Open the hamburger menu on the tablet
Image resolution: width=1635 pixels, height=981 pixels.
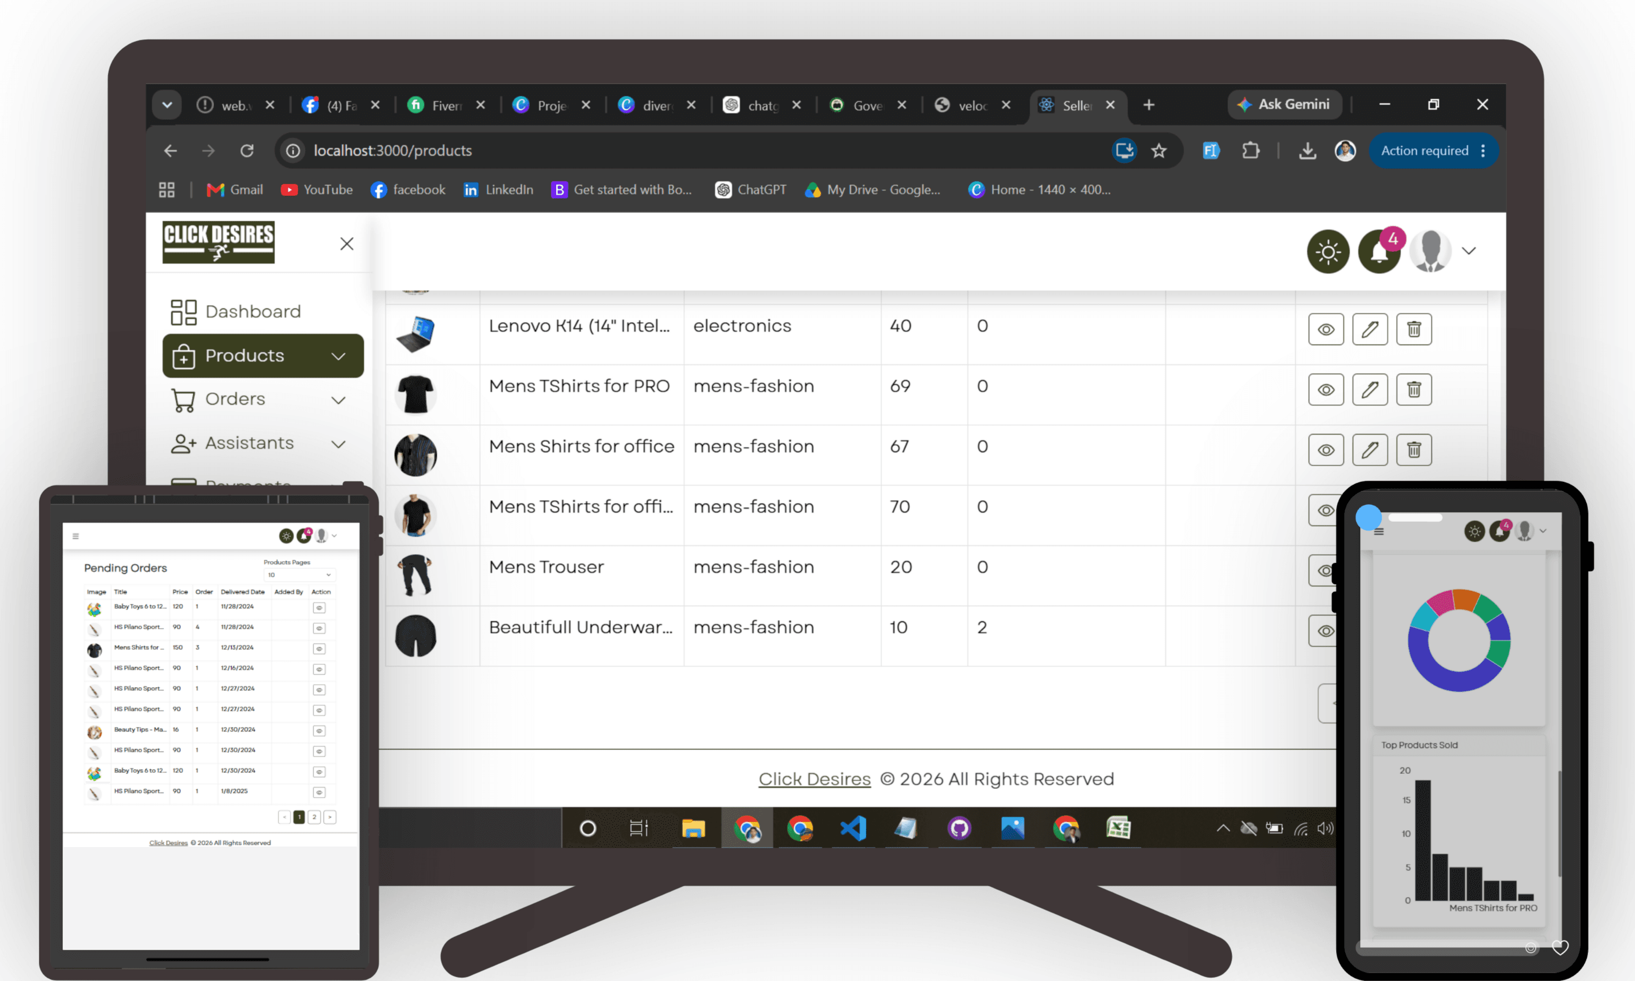click(76, 536)
